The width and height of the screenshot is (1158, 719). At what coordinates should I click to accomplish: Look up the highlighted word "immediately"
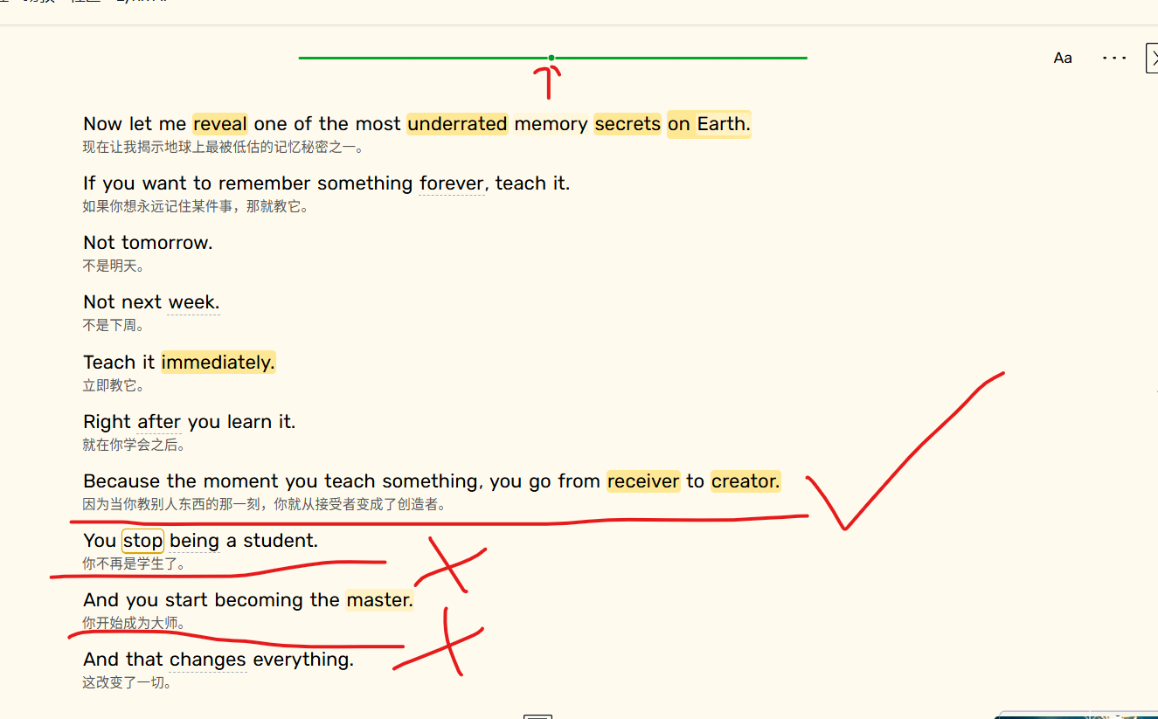[x=218, y=363]
